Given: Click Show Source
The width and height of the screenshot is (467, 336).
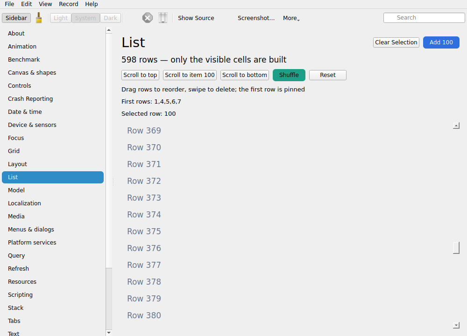Looking at the screenshot, I should point(196,18).
